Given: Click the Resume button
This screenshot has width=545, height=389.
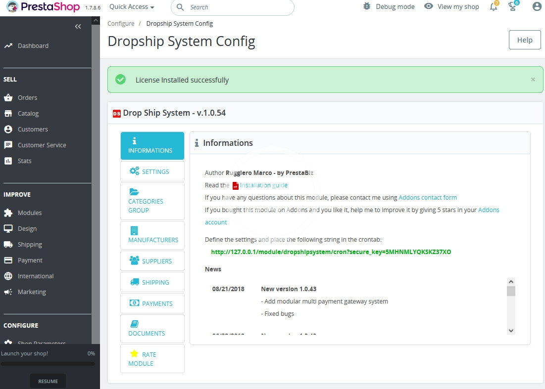Looking at the screenshot, I should pyautogui.click(x=48, y=381).
